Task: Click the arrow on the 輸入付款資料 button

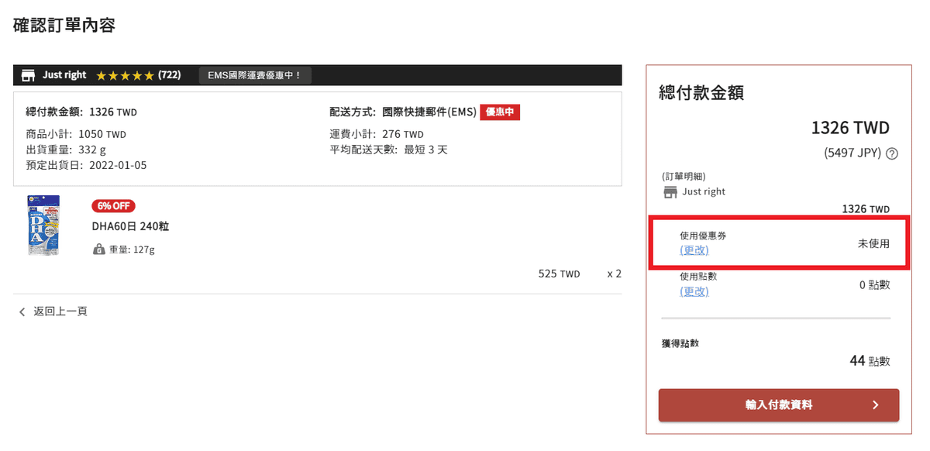Action: click(875, 405)
